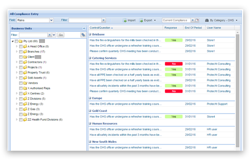Click the tree options icon beside Go
The width and height of the screenshot is (252, 160).
(x=83, y=35)
